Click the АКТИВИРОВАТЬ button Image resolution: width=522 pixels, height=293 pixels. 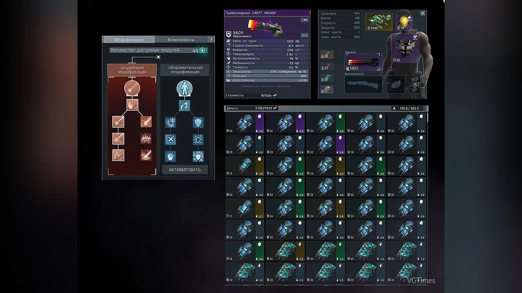[185, 170]
